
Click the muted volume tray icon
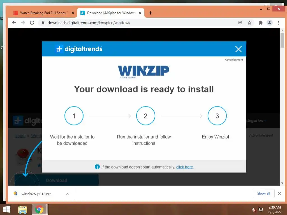tap(253, 210)
